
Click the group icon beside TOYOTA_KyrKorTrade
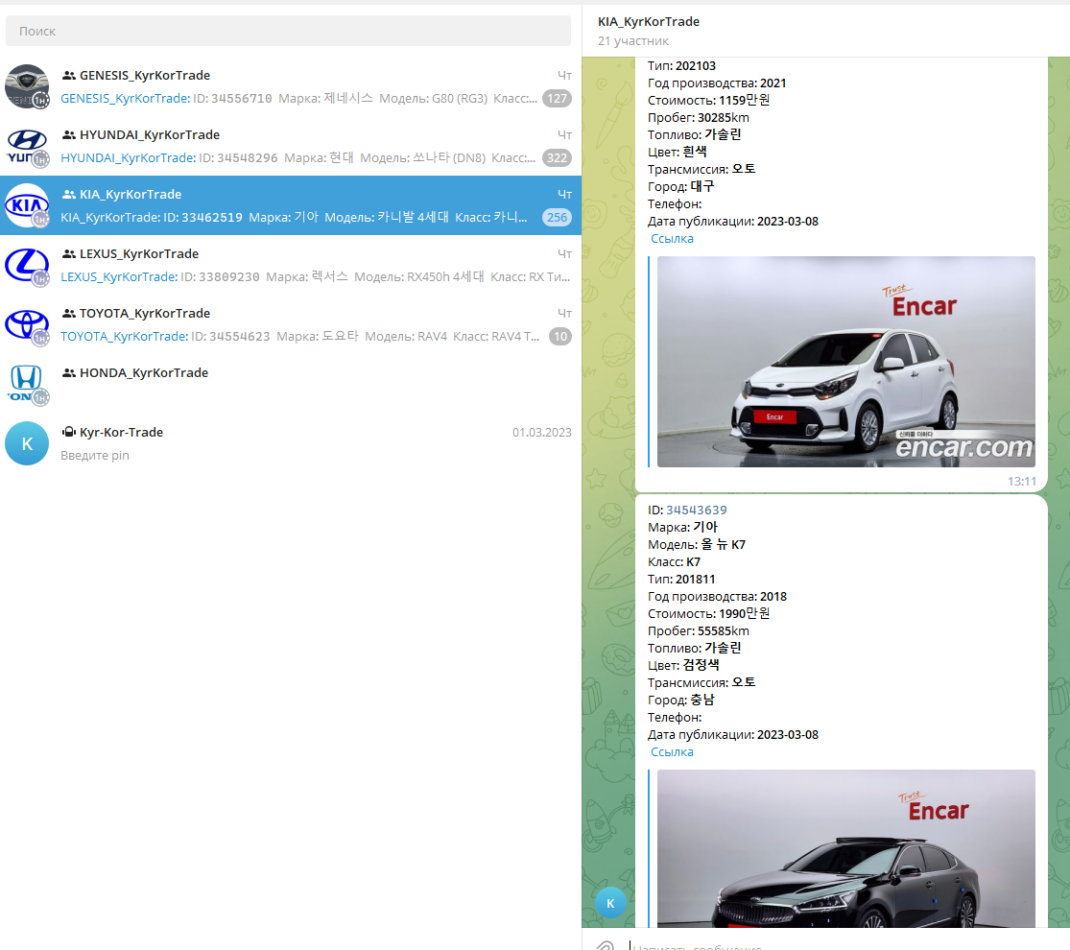(x=69, y=313)
